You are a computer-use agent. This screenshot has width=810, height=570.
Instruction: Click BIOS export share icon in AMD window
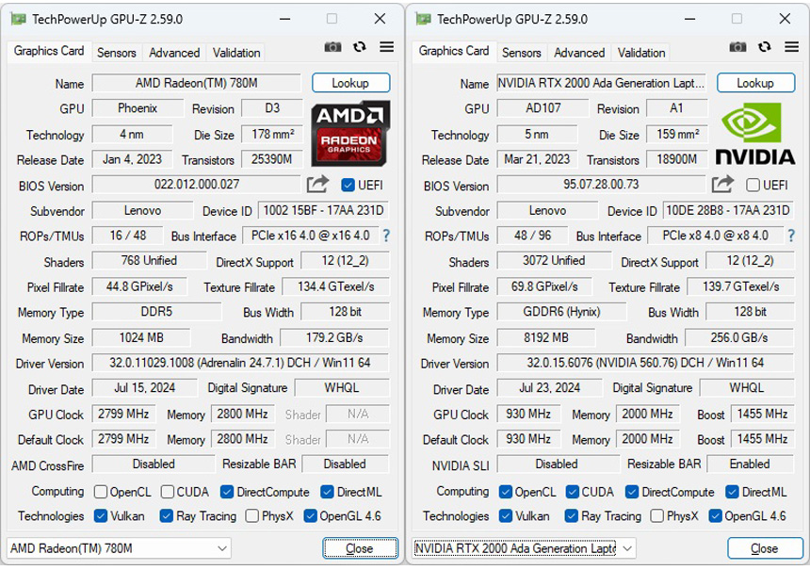[317, 184]
